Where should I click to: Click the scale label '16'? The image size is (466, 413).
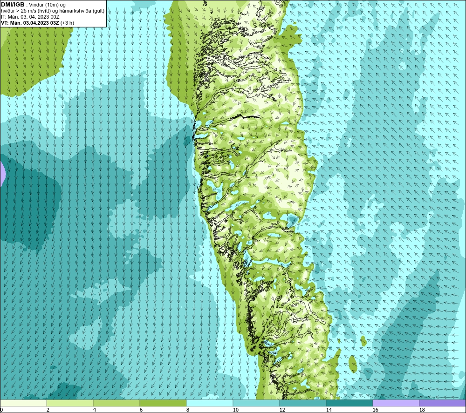click(x=375, y=410)
